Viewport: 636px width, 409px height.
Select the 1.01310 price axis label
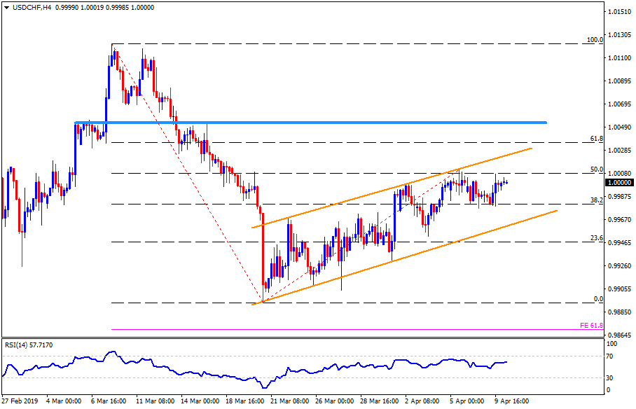coord(618,34)
